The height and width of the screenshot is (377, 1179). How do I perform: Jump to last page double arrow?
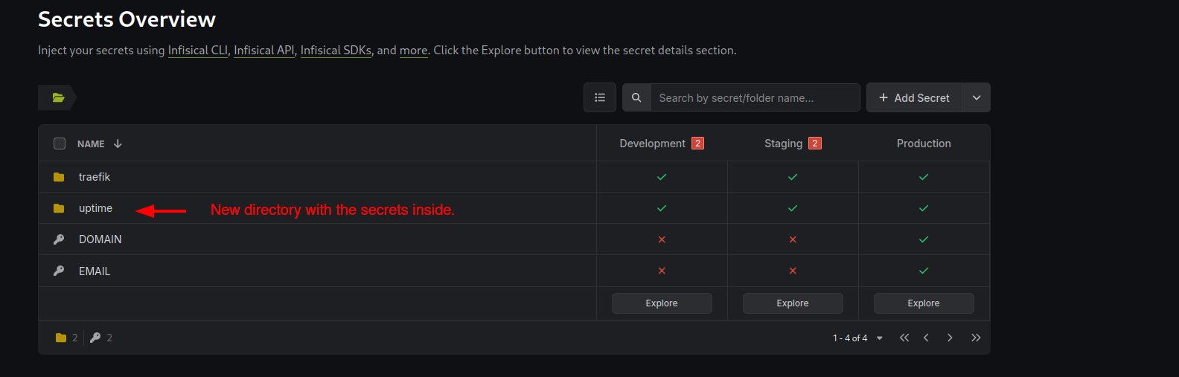click(976, 338)
